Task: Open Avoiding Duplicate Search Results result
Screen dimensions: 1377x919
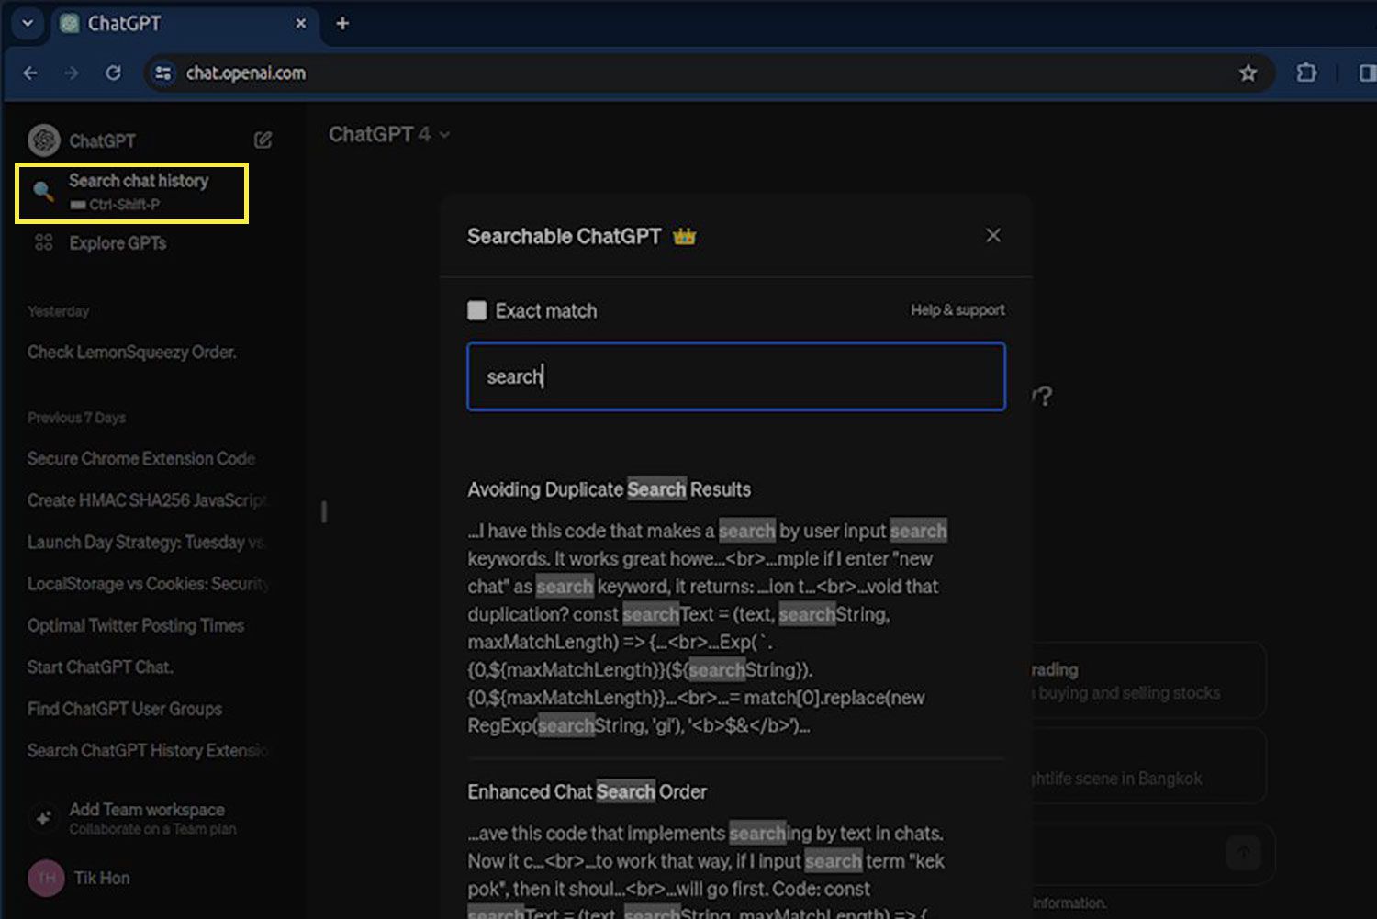Action: click(x=609, y=489)
